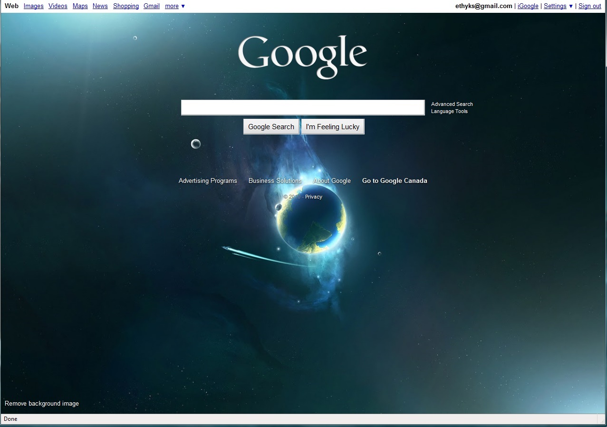Go to Google Canada

[395, 180]
